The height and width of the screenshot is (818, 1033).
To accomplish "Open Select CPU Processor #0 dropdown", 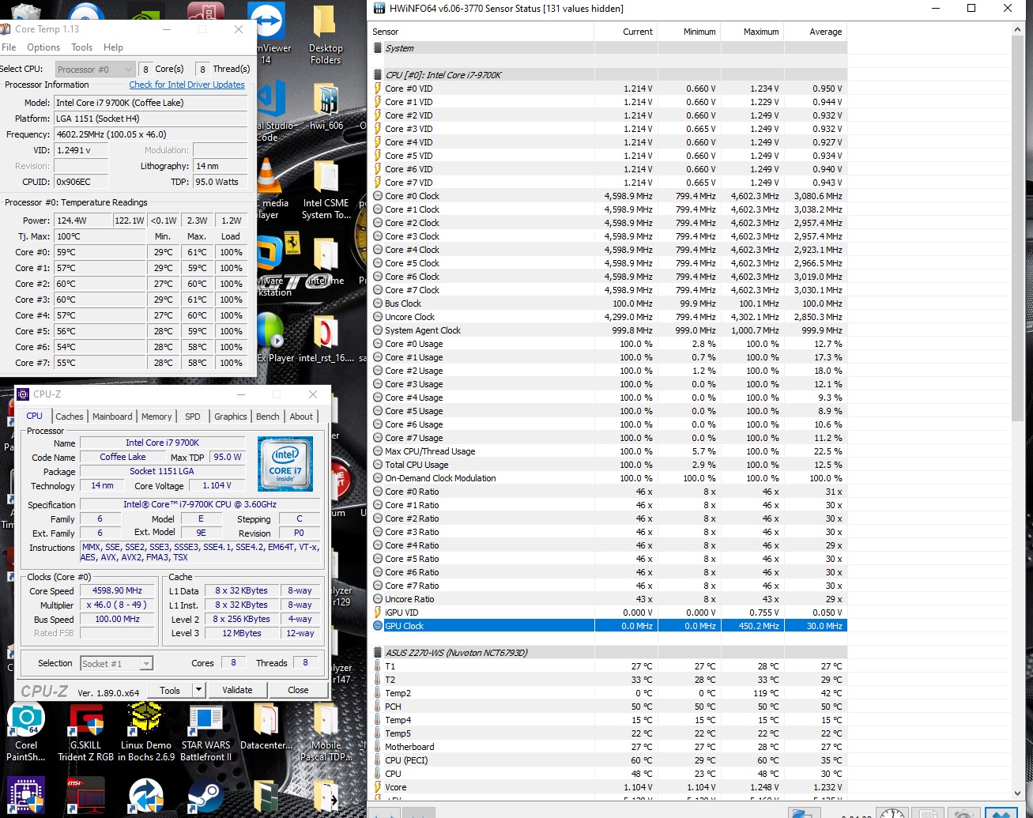I will point(94,70).
